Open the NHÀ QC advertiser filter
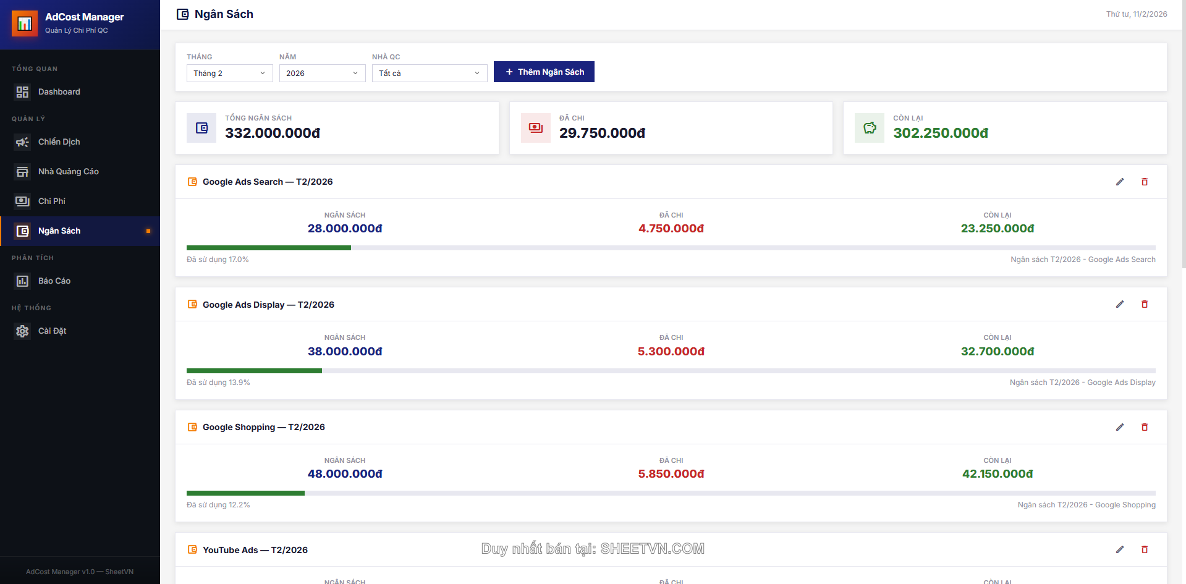This screenshot has height=584, width=1186. pyautogui.click(x=430, y=73)
